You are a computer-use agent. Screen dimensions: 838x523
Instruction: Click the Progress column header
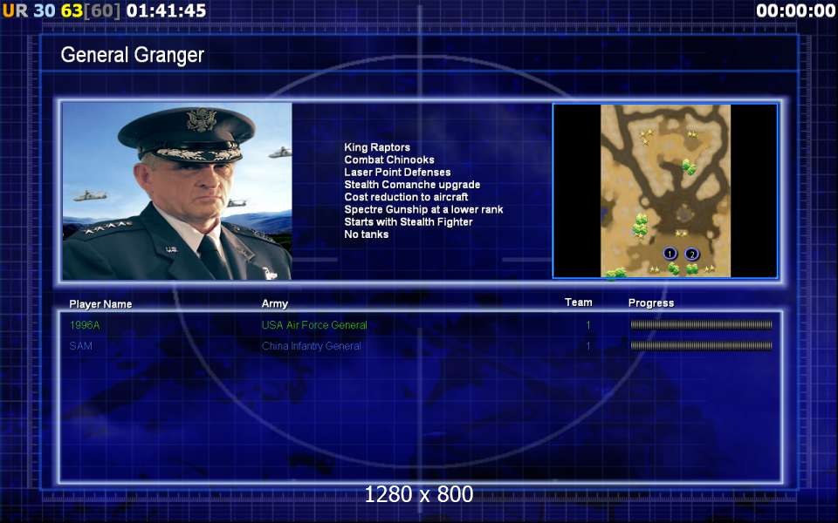point(651,303)
